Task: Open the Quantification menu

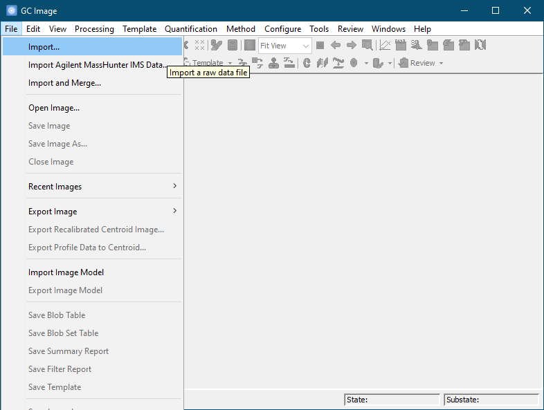Action: coord(191,29)
